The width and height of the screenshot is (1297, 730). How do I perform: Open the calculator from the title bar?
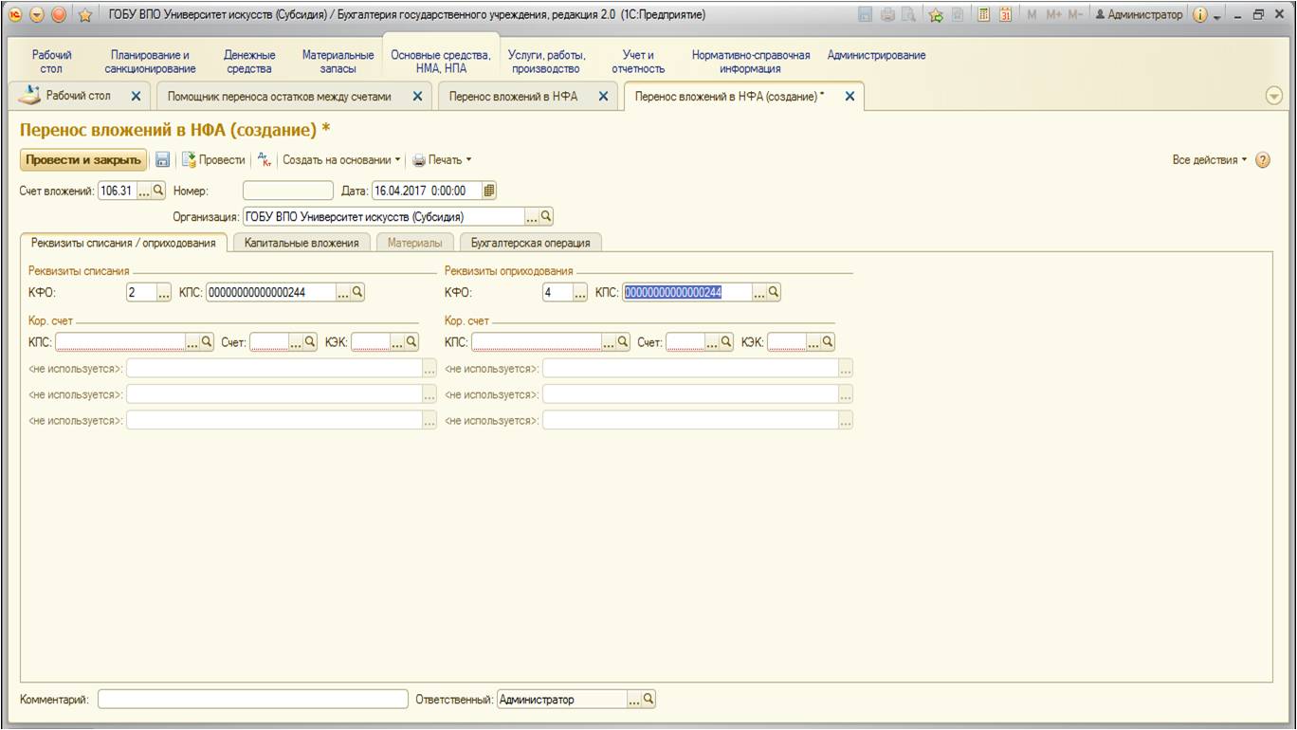(x=984, y=15)
